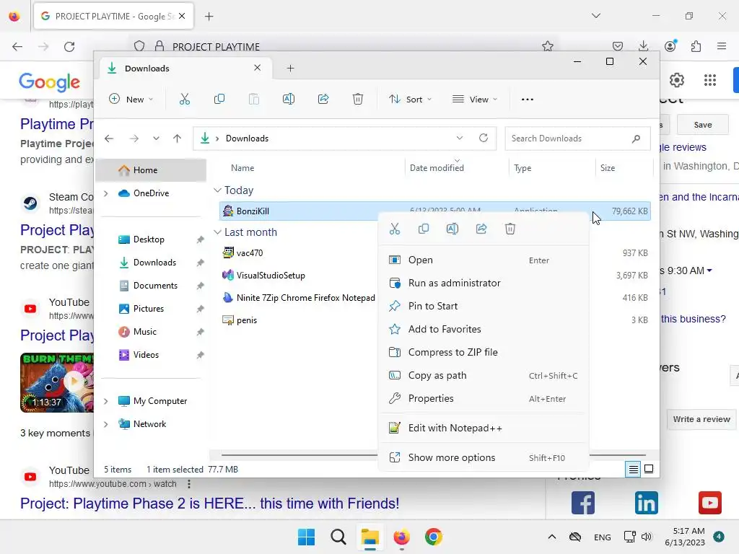Expand Network in navigation pane
Image resolution: width=739 pixels, height=554 pixels.
click(x=106, y=424)
